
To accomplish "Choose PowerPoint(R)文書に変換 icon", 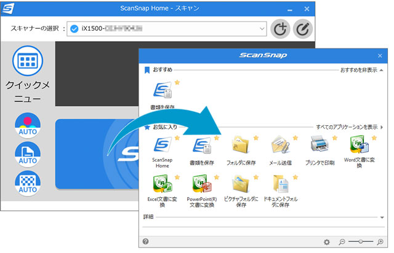I will click(202, 184).
